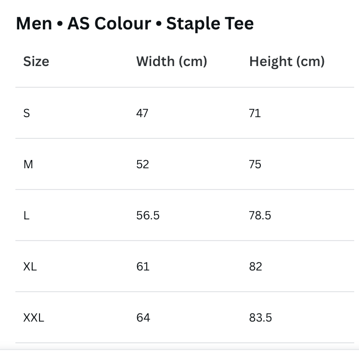Screen dimensions: 359x351
Task: Click height value 83.5 for size XXL
Action: [260, 318]
